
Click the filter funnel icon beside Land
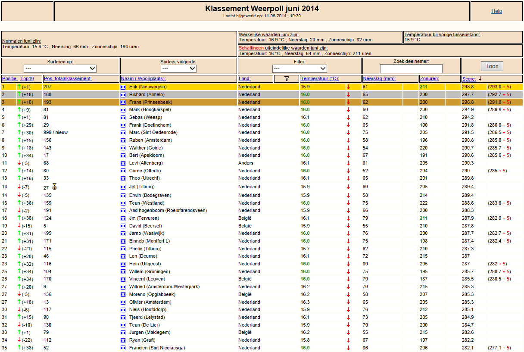pos(287,78)
